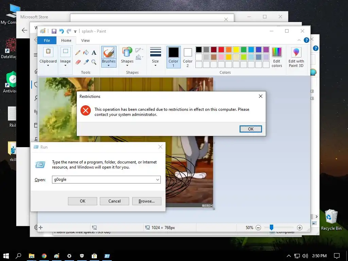Click the Brushes tool icon
348x261 pixels.
(x=109, y=53)
